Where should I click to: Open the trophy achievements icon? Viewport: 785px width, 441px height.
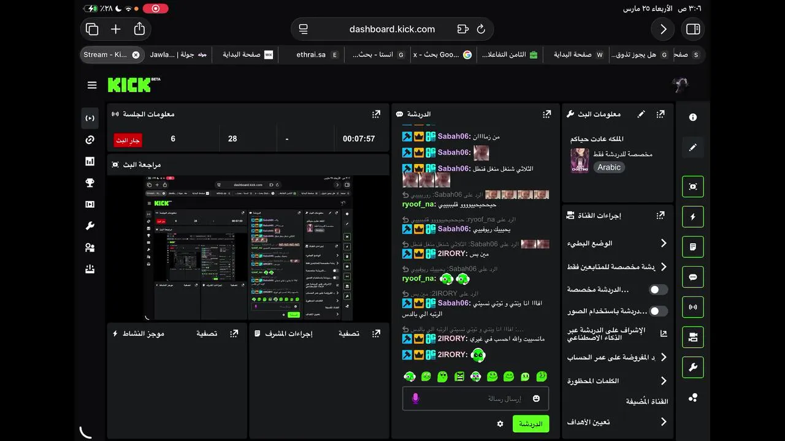pos(90,183)
